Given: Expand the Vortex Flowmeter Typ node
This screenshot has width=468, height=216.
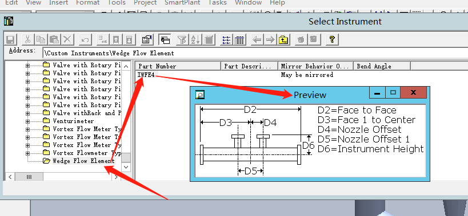Looking at the screenshot, I should pos(28,153).
